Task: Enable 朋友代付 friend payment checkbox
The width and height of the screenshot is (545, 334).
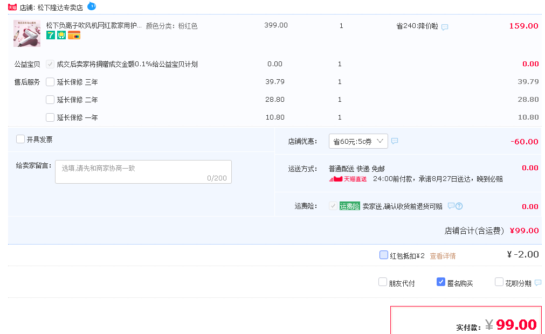Action: pyautogui.click(x=383, y=282)
